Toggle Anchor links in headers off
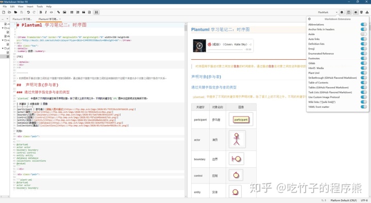 [363, 29]
